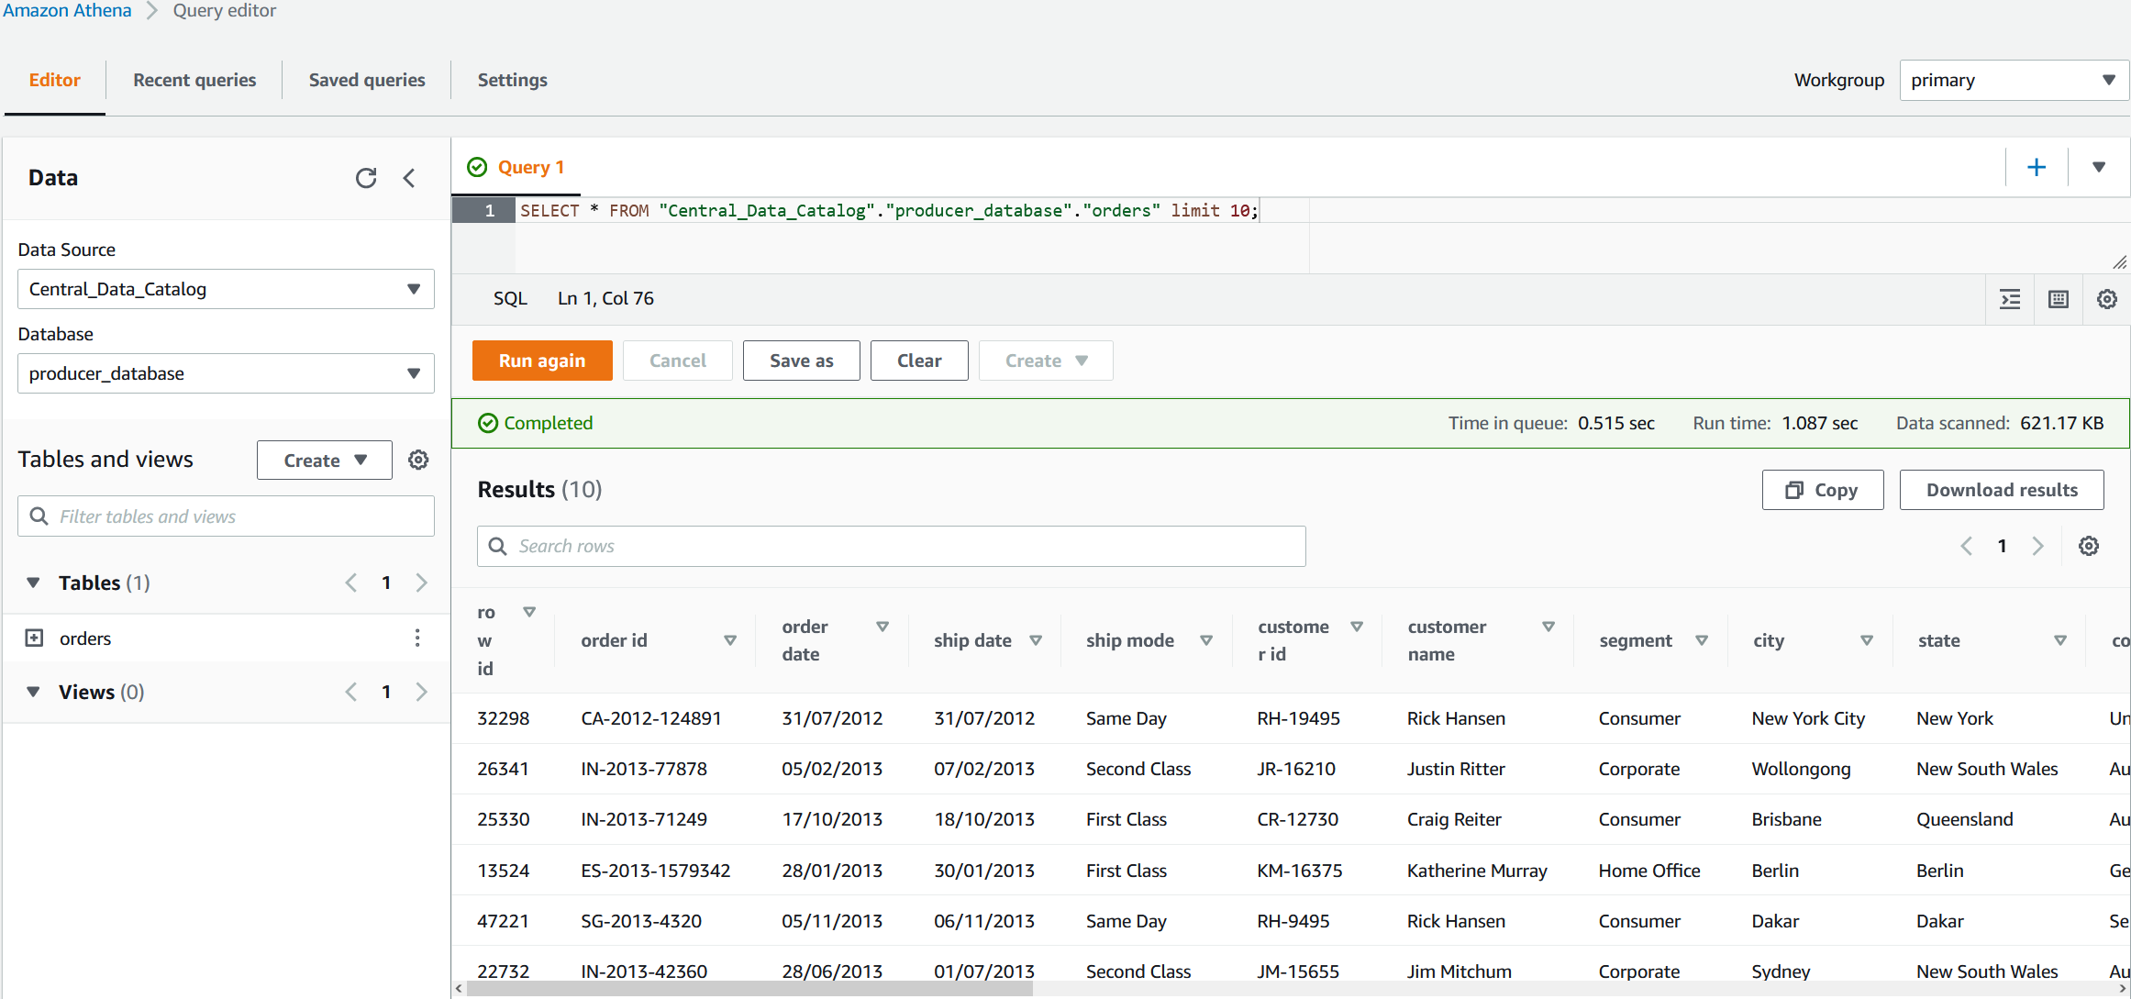The height and width of the screenshot is (999, 2131).
Task: Refresh the Data panel
Action: pyautogui.click(x=366, y=178)
